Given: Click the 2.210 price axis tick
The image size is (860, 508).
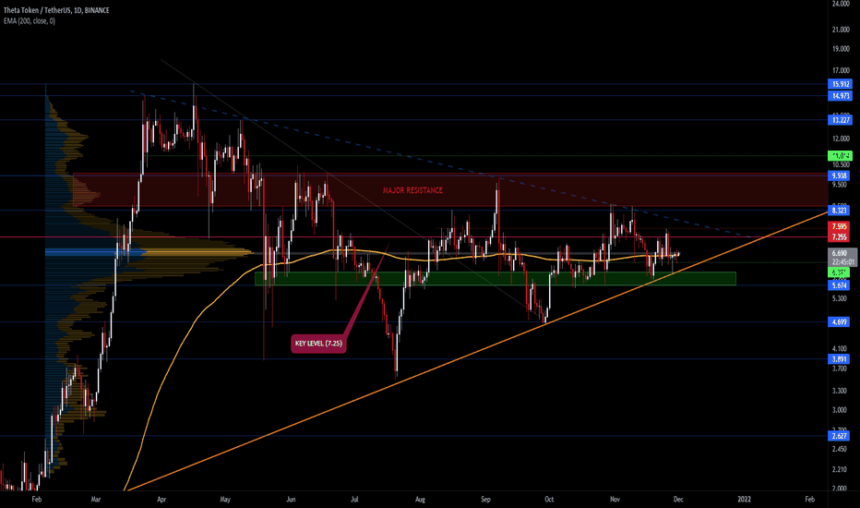Looking at the screenshot, I should click(x=840, y=469).
